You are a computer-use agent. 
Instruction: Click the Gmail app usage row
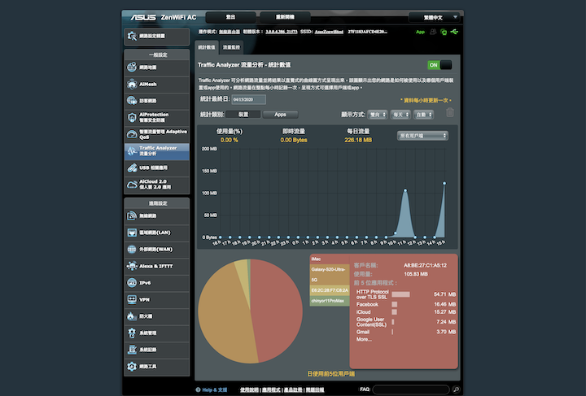406,332
